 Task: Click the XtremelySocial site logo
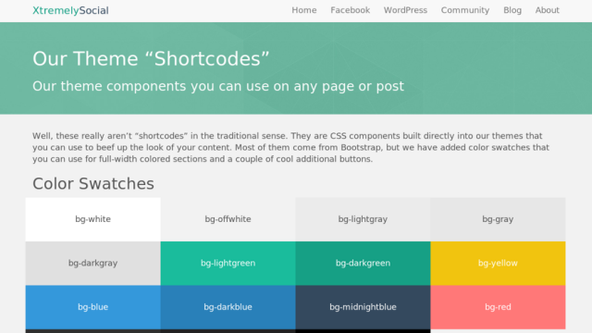tap(70, 10)
